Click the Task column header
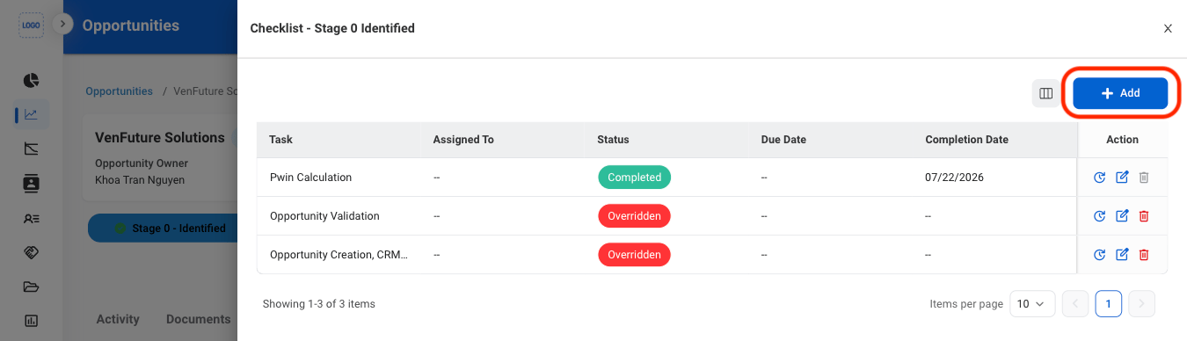The image size is (1187, 341). click(281, 140)
